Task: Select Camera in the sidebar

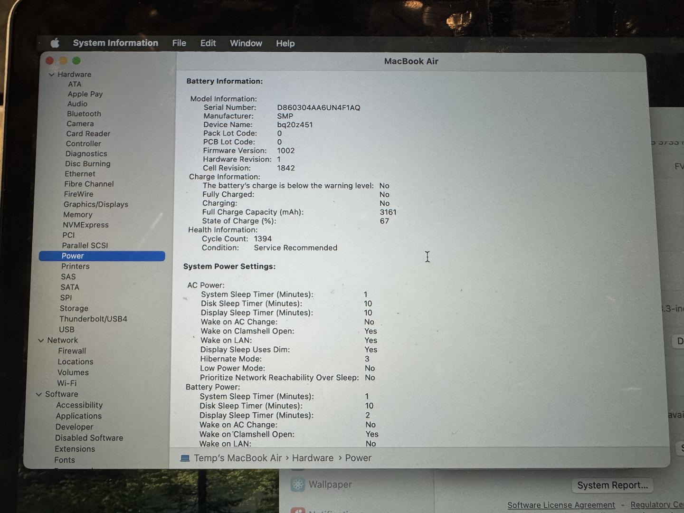Action: pos(80,124)
